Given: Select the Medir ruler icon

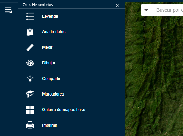Looking at the screenshot, I should [30, 47].
